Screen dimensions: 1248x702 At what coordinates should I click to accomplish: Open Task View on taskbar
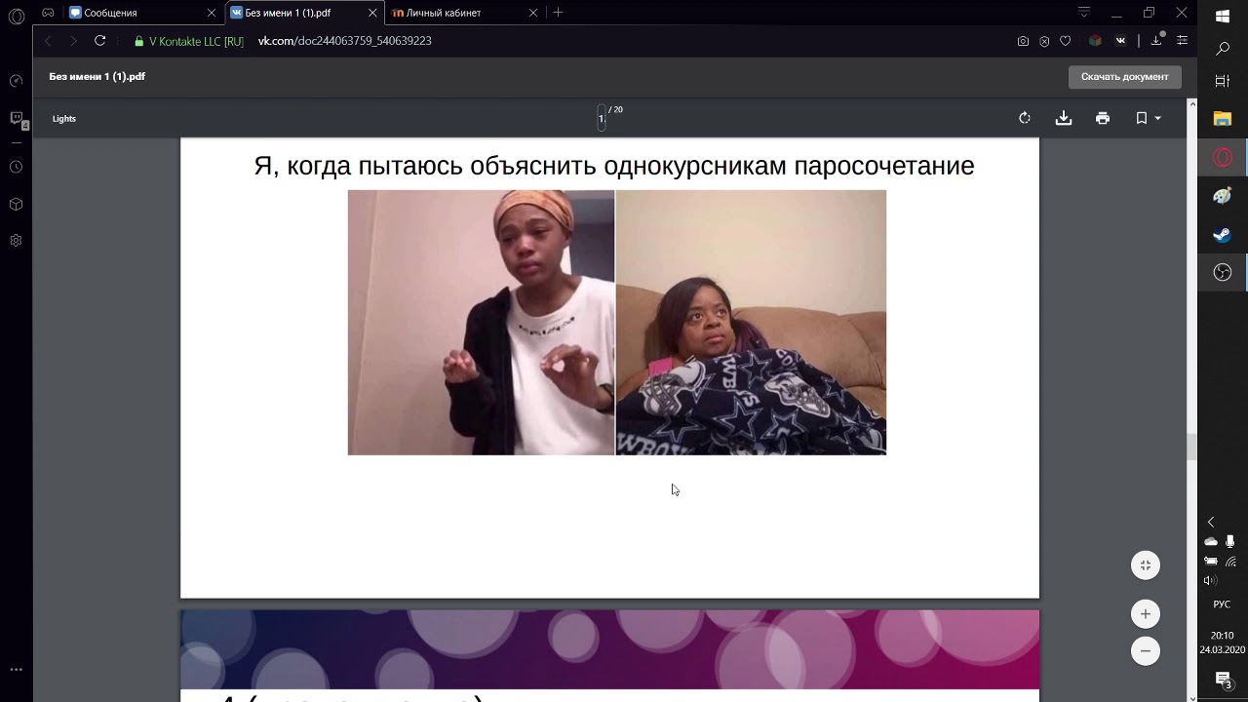(1223, 82)
